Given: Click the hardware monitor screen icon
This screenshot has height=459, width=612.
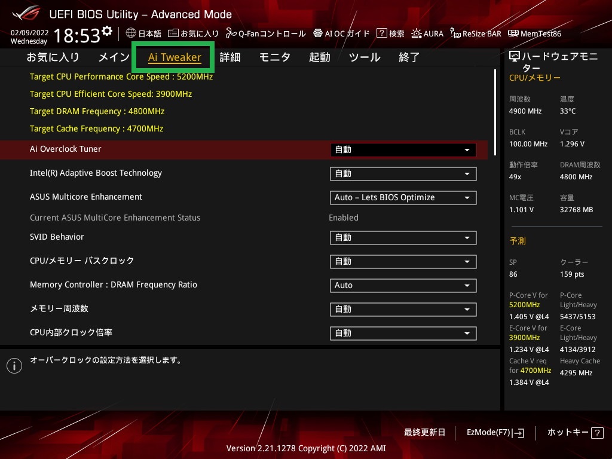Looking at the screenshot, I should 515,57.
